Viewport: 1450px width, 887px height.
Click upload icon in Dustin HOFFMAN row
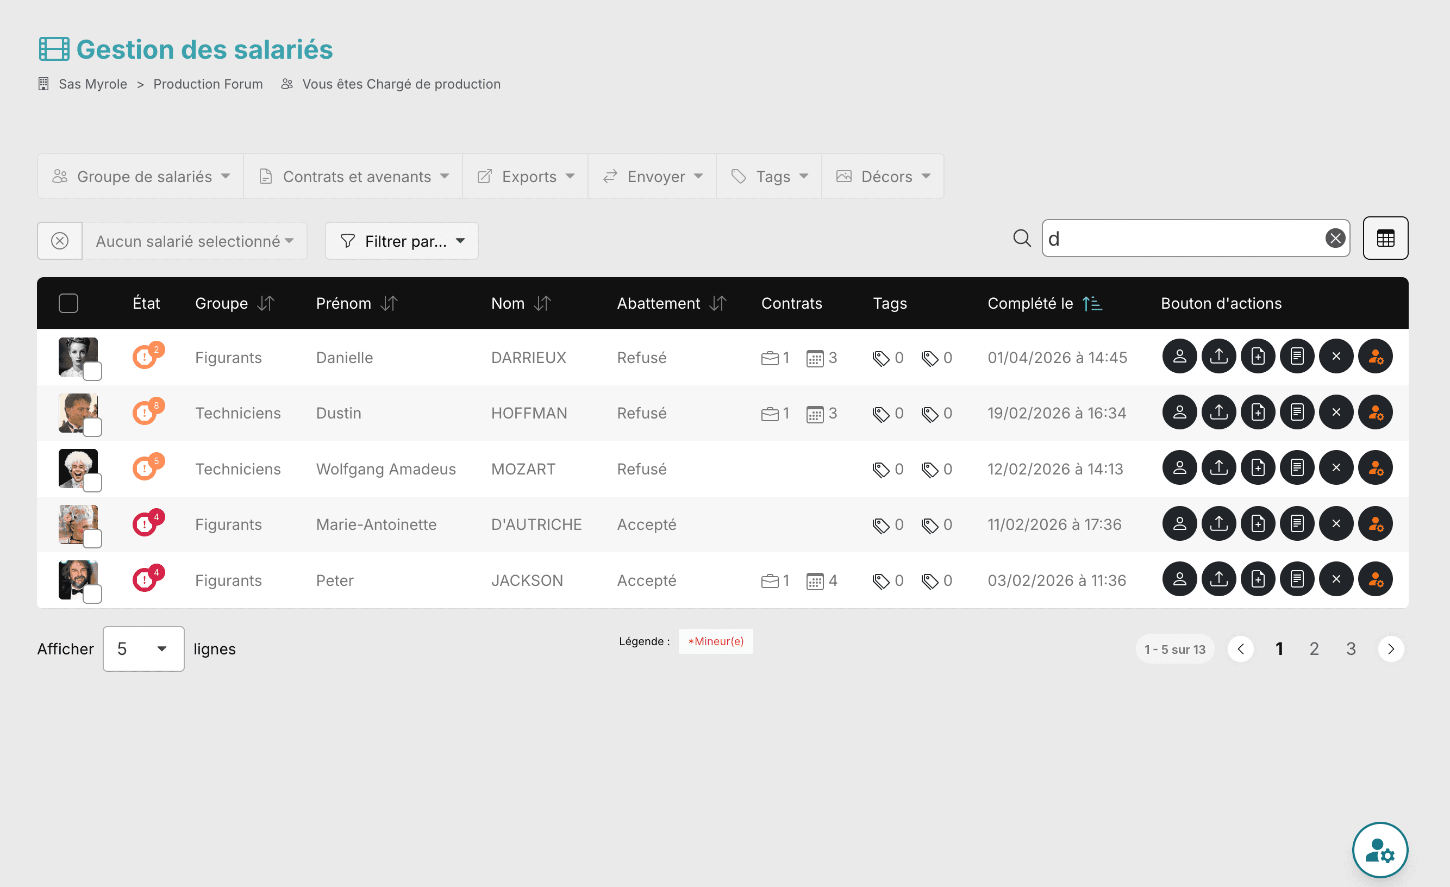click(x=1218, y=412)
